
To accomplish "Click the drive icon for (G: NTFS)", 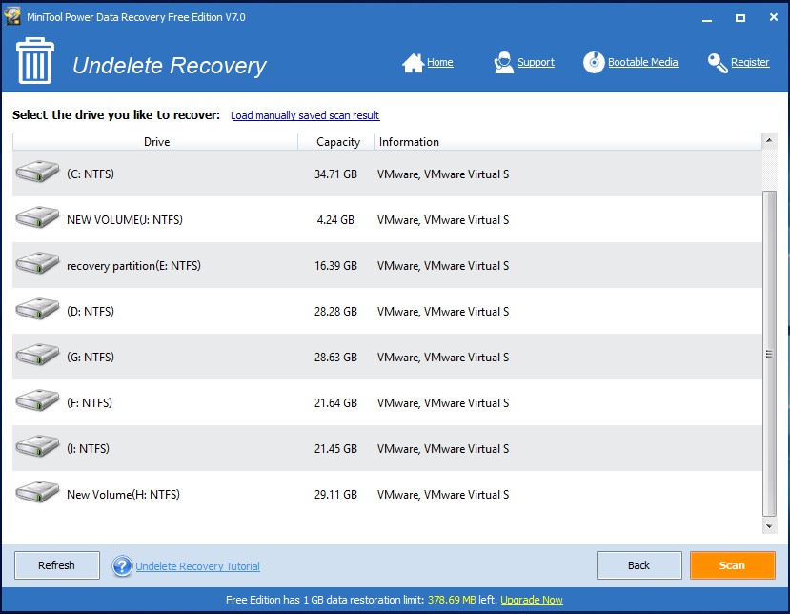I will click(37, 355).
